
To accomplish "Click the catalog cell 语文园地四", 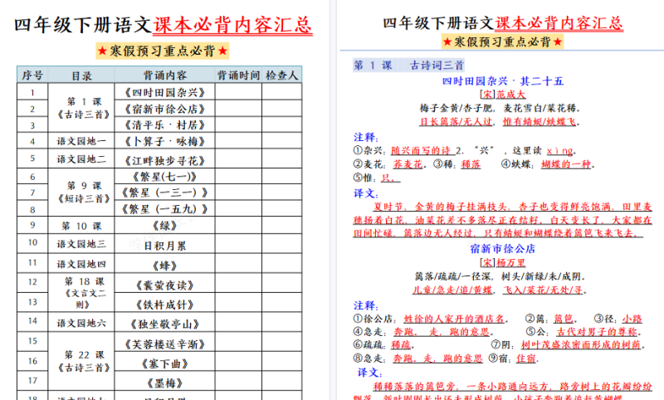I will tap(81, 265).
